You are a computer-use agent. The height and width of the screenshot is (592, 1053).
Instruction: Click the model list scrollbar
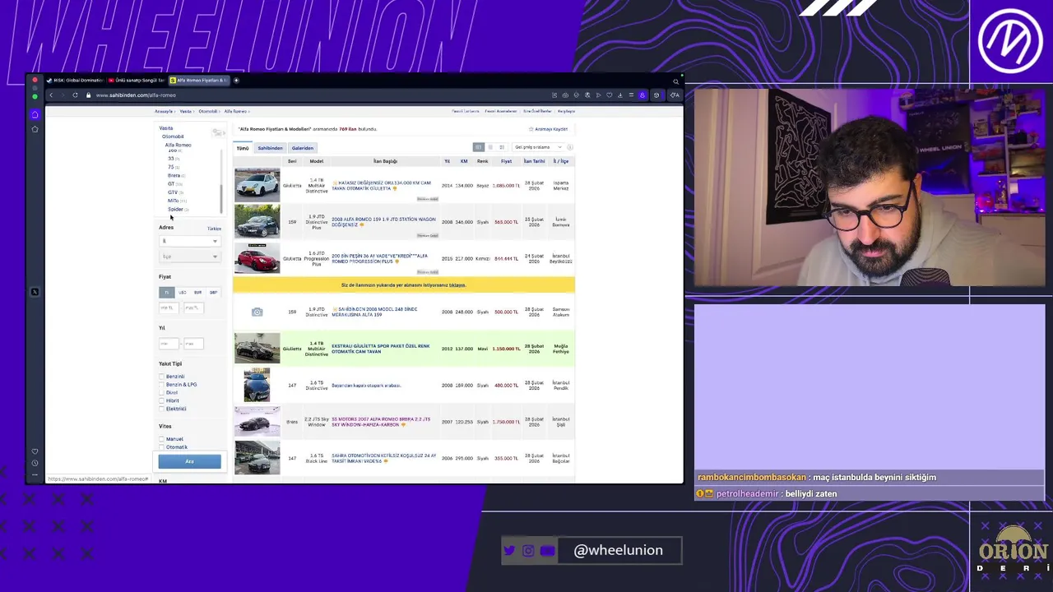click(220, 197)
